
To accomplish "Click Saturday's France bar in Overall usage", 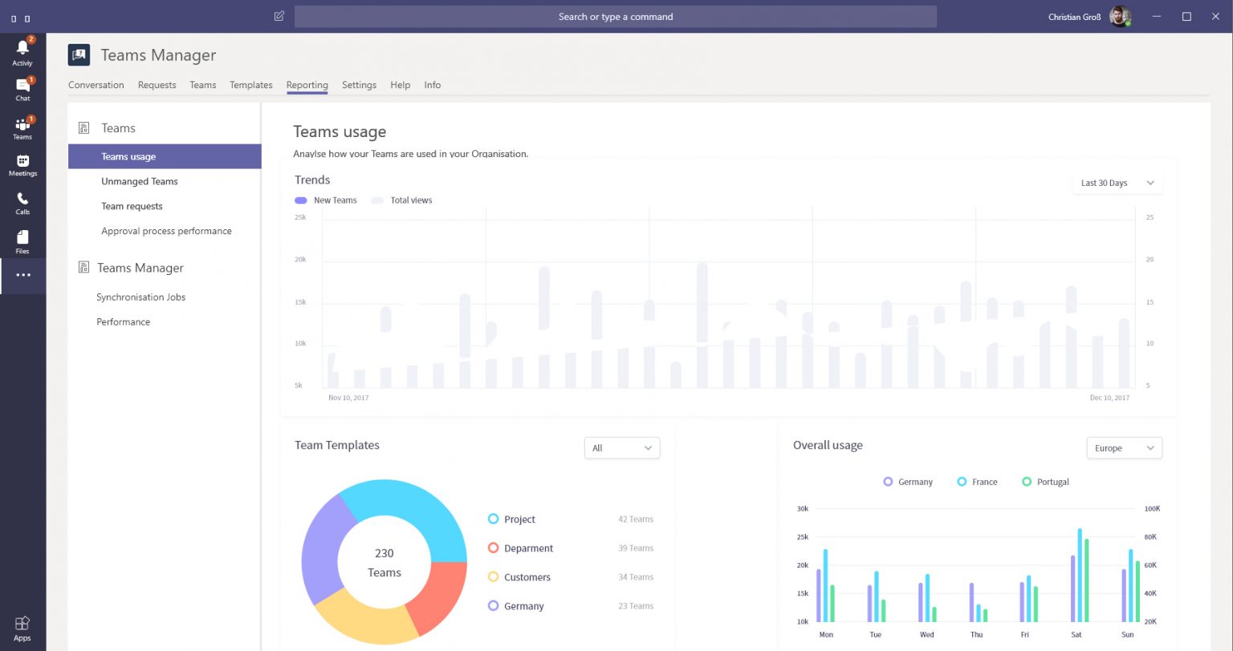I will [x=1080, y=575].
